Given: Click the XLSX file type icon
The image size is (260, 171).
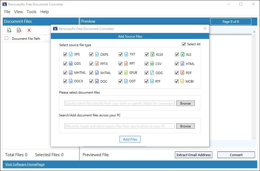Looking at the screenshot, I should coord(152,54).
